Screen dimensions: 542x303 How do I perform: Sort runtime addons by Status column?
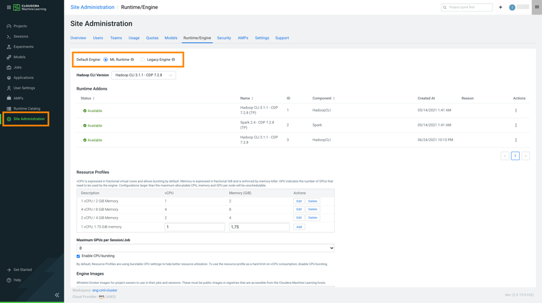coord(87,98)
